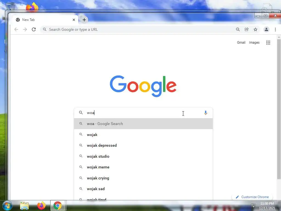281x211 pixels.
Task: Open the Images link
Action: pos(254,43)
